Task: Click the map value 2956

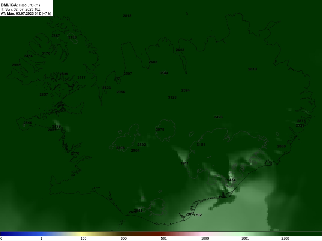Action: (121, 92)
